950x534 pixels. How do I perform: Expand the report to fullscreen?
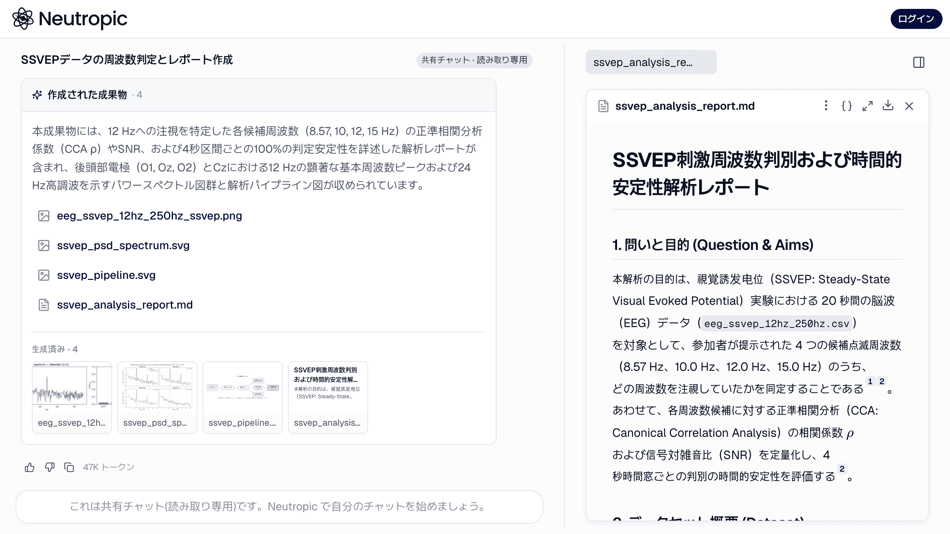pyautogui.click(x=867, y=106)
